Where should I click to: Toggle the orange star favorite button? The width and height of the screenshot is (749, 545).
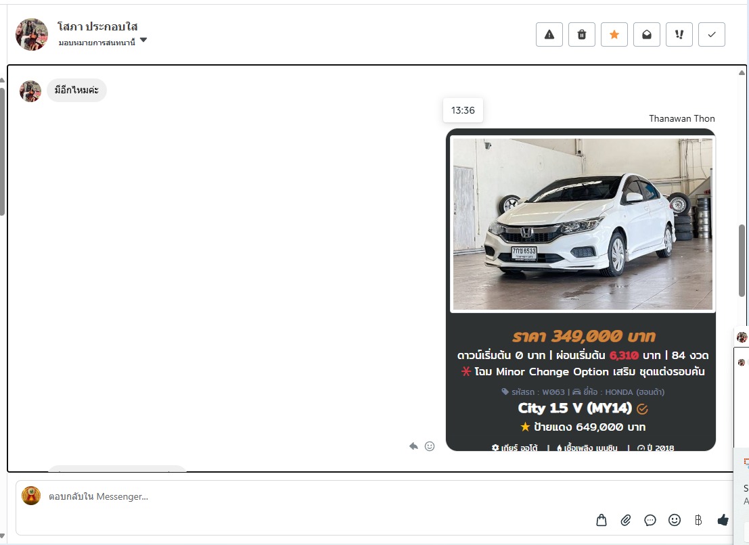pos(614,34)
